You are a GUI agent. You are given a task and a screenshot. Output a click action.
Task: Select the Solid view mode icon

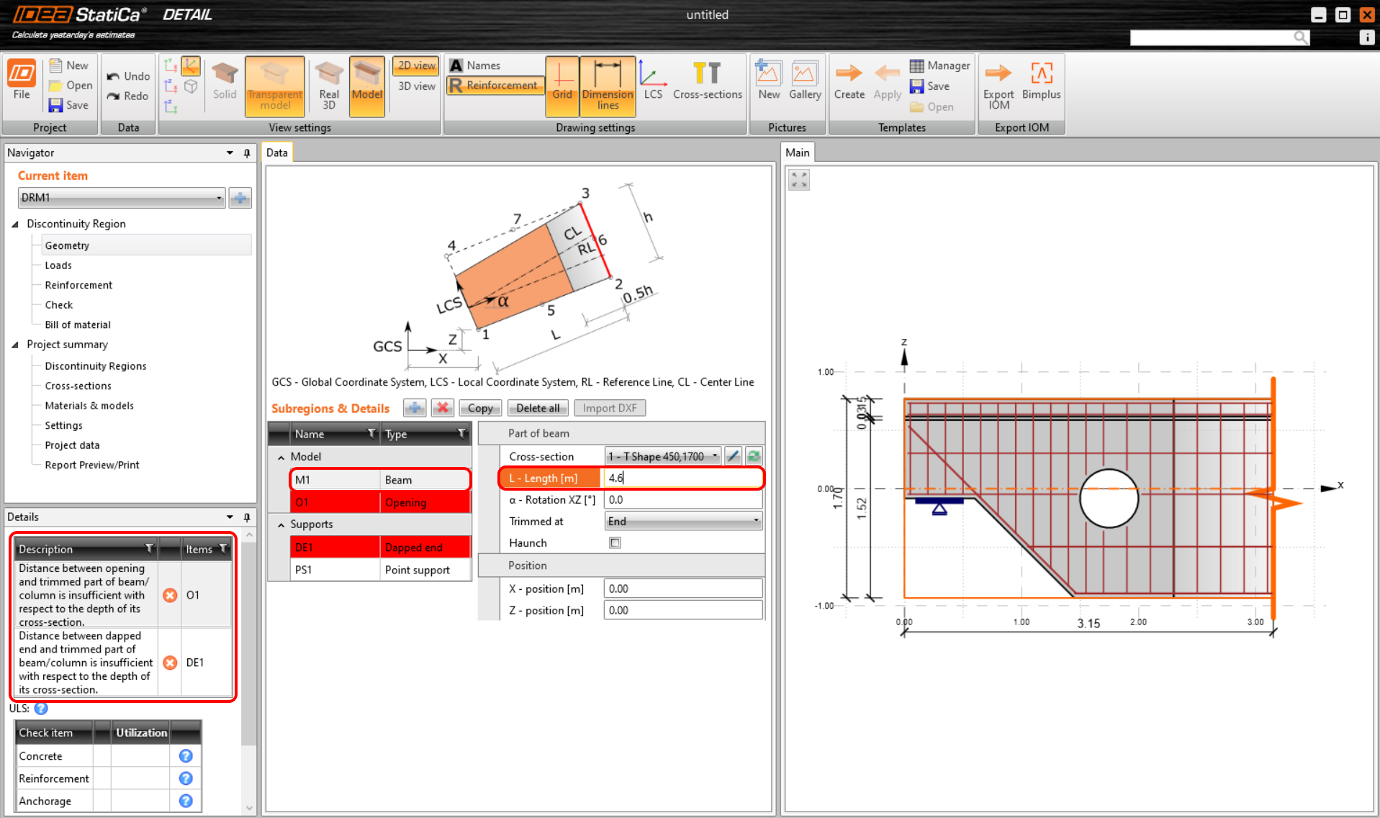pyautogui.click(x=224, y=79)
